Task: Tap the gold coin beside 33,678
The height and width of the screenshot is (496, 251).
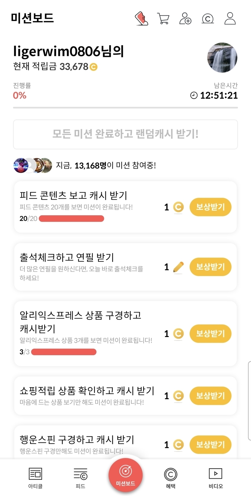Action: pos(94,67)
